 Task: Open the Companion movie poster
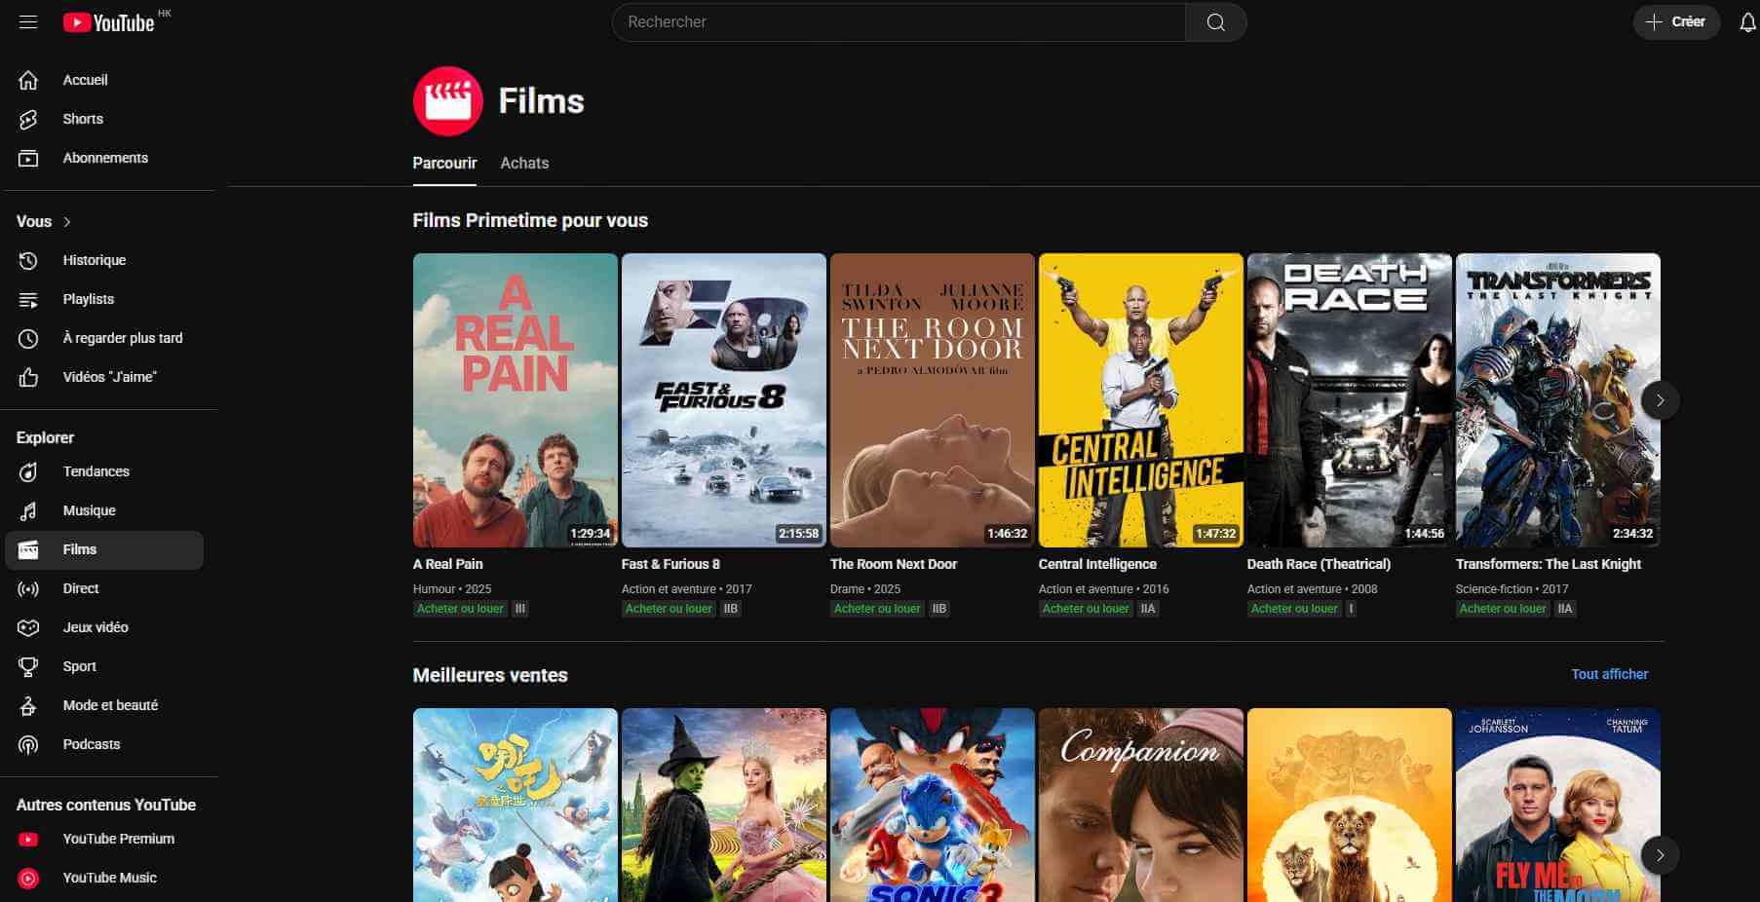(x=1141, y=806)
